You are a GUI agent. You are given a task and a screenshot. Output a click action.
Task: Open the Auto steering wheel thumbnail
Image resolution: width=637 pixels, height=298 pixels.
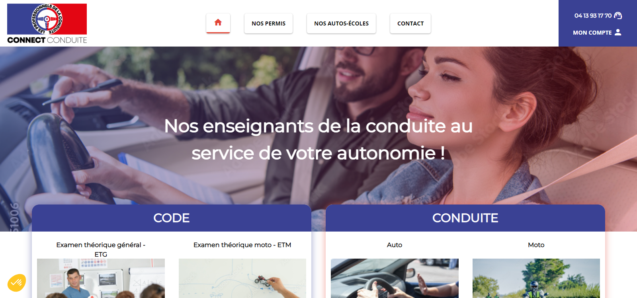pos(395,278)
